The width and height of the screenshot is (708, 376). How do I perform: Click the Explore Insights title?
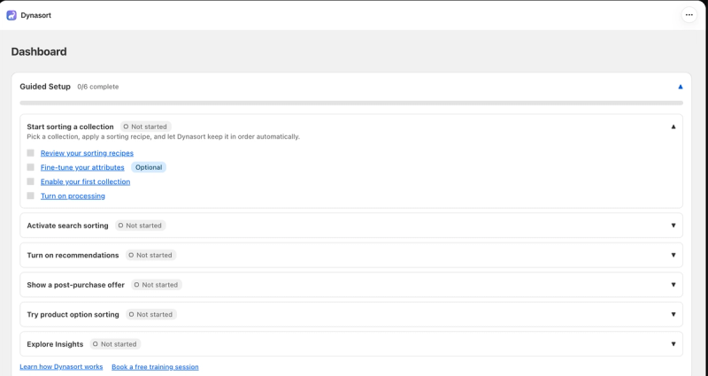click(55, 344)
